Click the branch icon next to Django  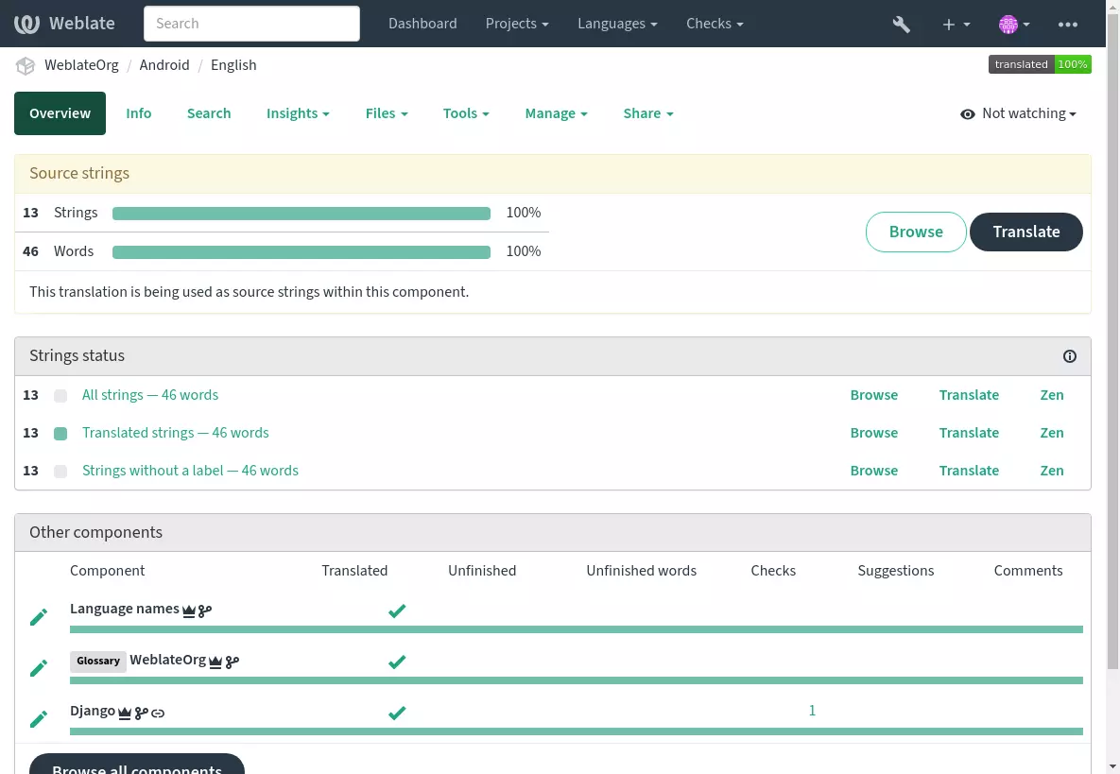click(x=142, y=713)
